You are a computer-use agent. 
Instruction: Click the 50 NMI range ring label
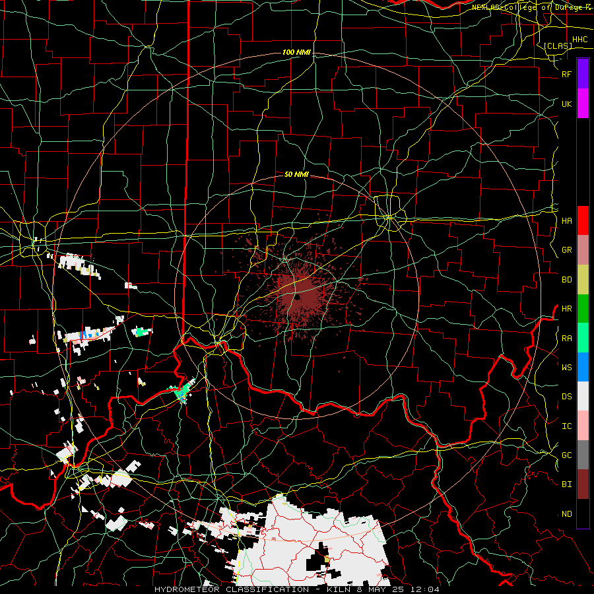tap(296, 174)
